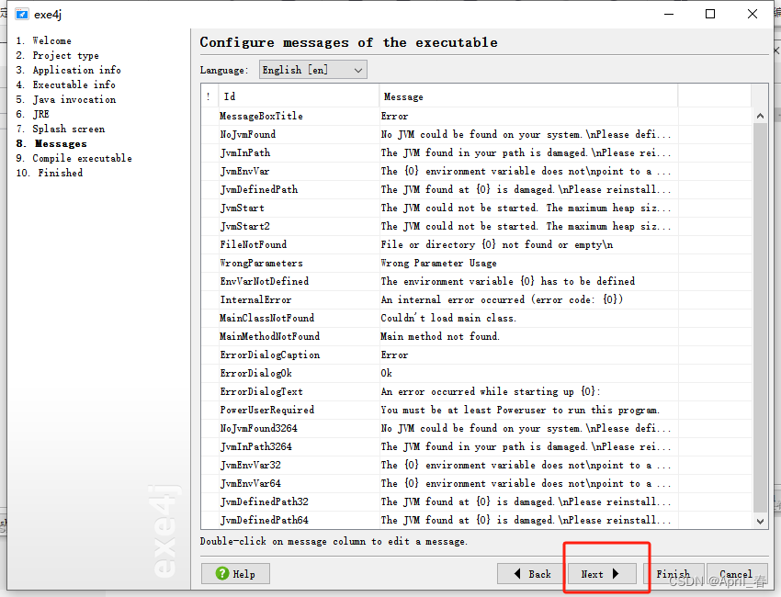This screenshot has width=781, height=597.
Task: Click the messages table scrollbar thumb
Action: (760, 318)
